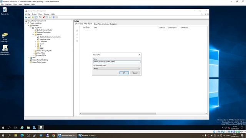Expand the Sites tree node
This screenshot has width=246, height=138.
point(28,58)
